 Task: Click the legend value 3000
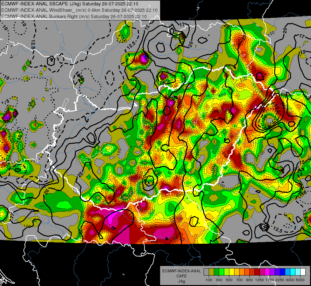pos(290,280)
